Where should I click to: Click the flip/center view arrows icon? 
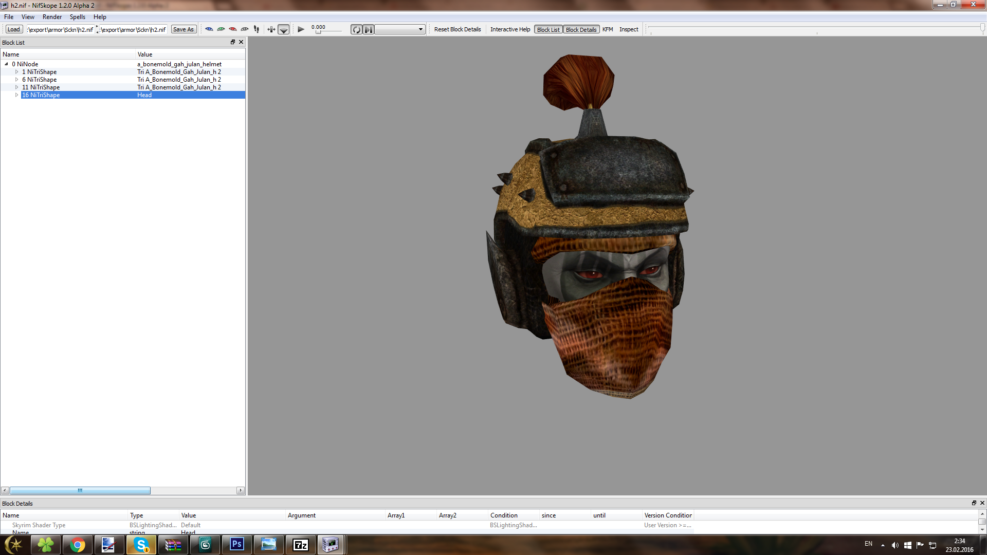[271, 29]
